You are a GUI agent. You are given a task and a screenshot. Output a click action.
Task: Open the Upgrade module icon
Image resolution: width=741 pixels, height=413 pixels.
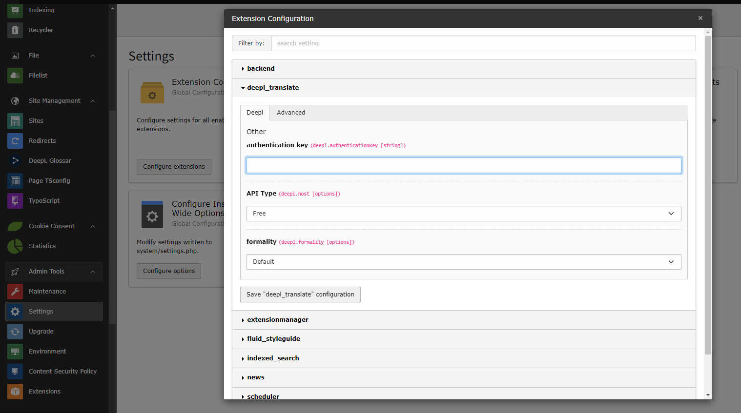pos(15,331)
